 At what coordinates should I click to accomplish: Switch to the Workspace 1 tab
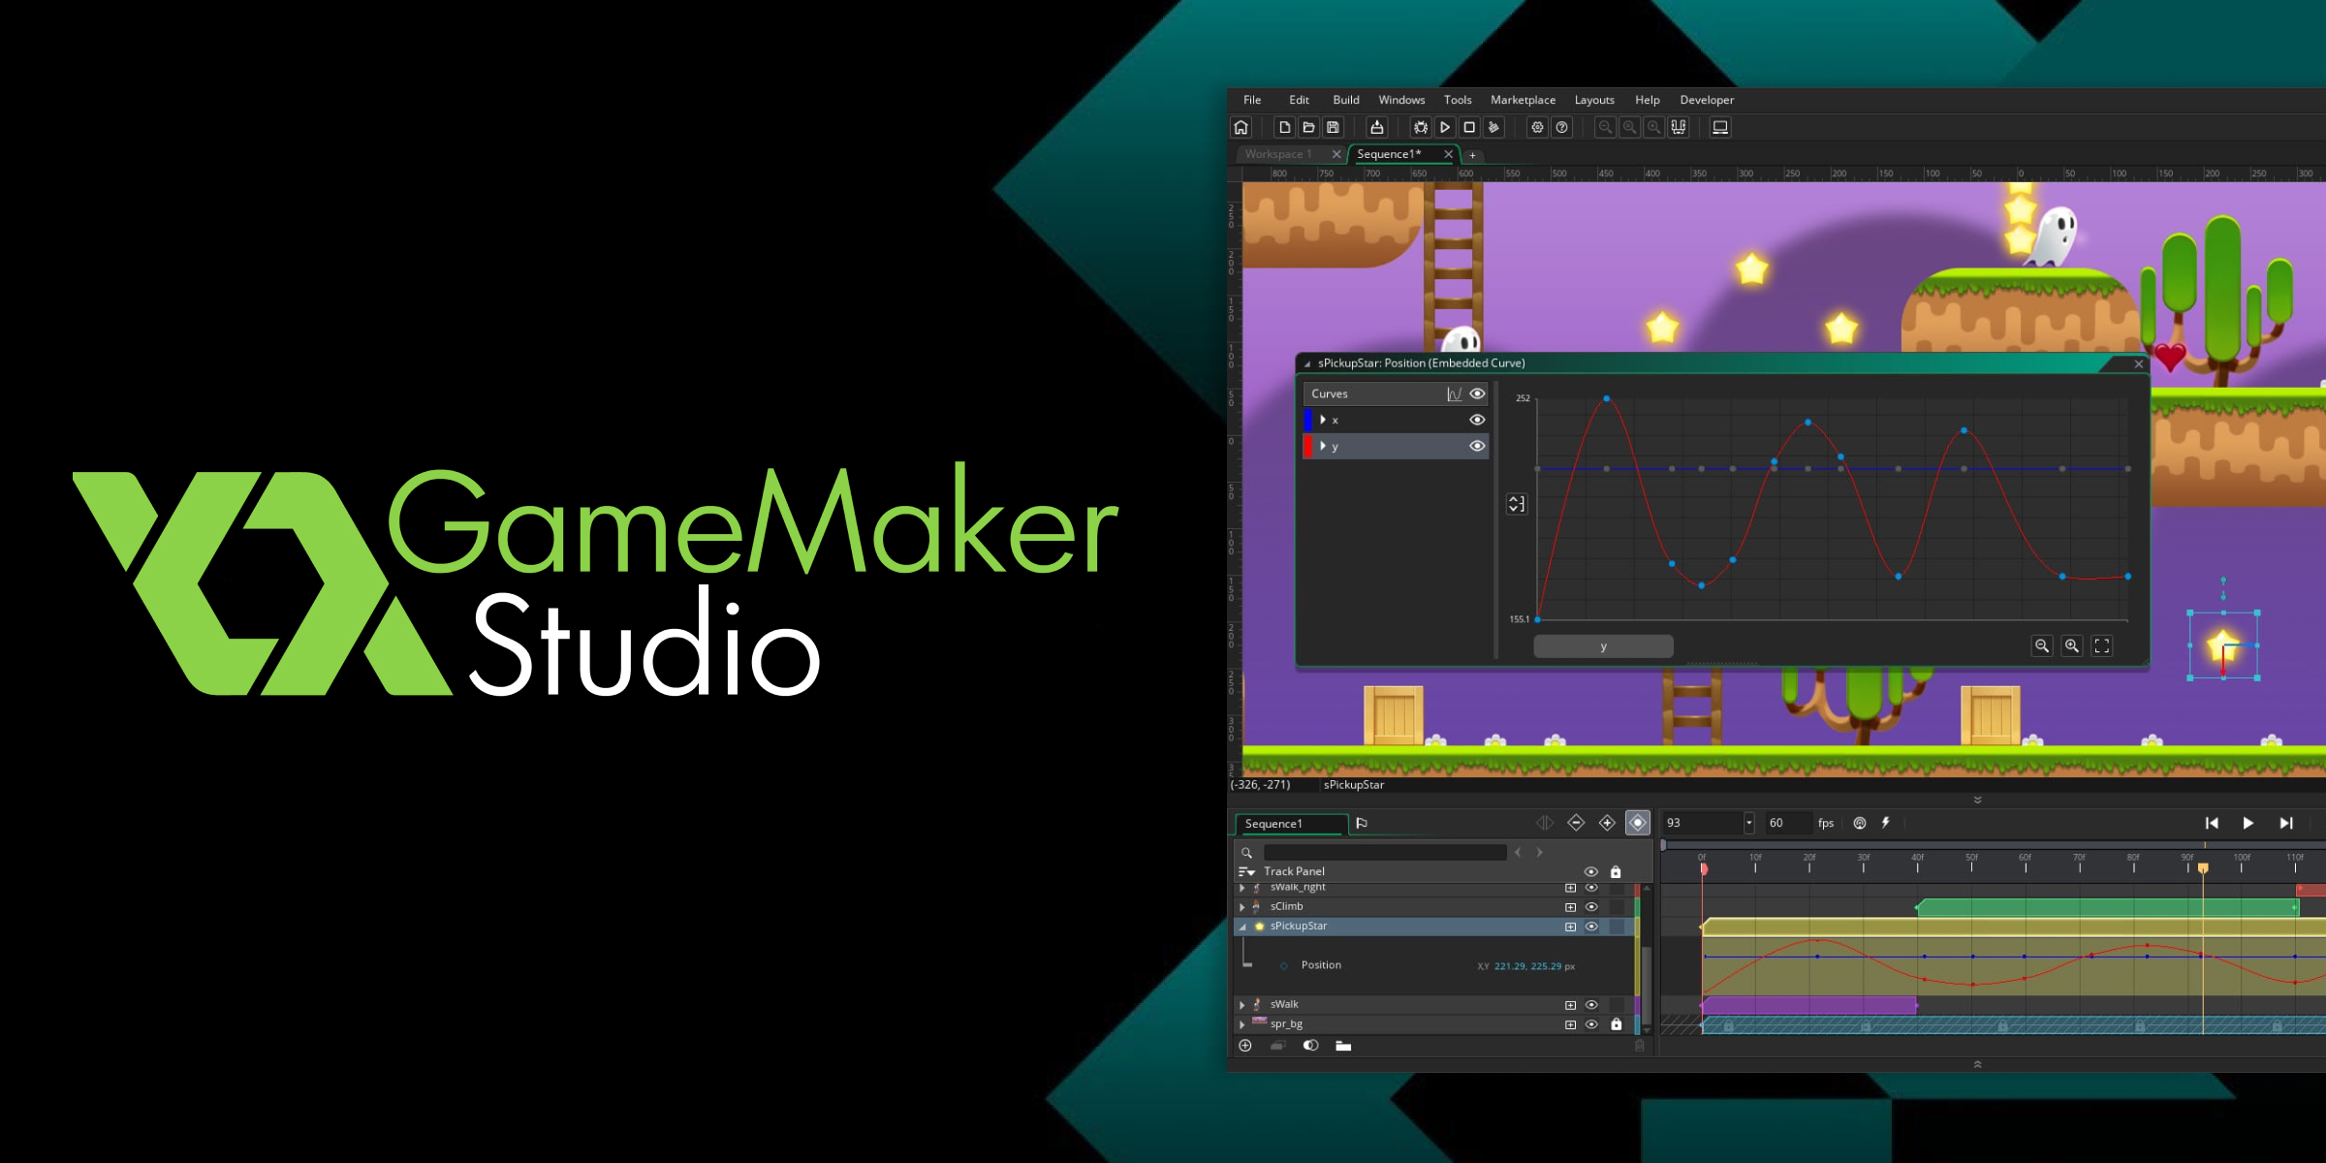1279,153
